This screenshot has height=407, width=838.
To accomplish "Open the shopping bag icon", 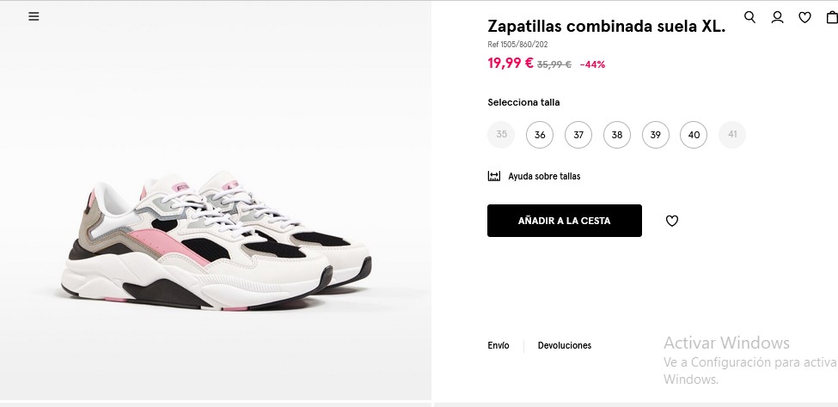I will 831,16.
